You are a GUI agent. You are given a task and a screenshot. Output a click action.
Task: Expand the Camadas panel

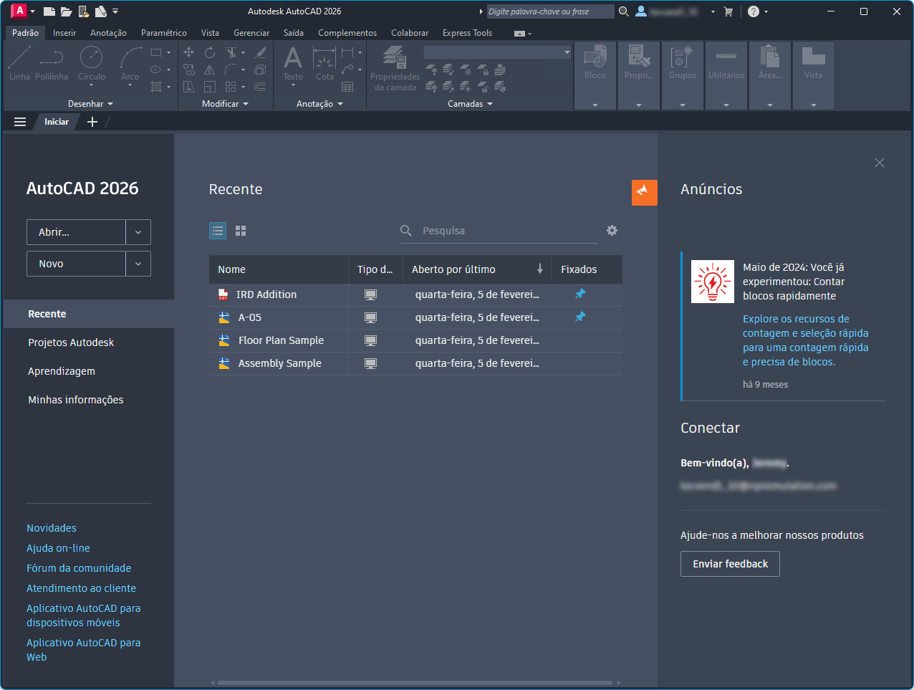click(470, 104)
